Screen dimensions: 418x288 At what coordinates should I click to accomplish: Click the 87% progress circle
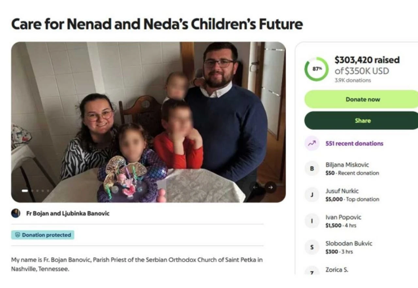[x=316, y=69]
